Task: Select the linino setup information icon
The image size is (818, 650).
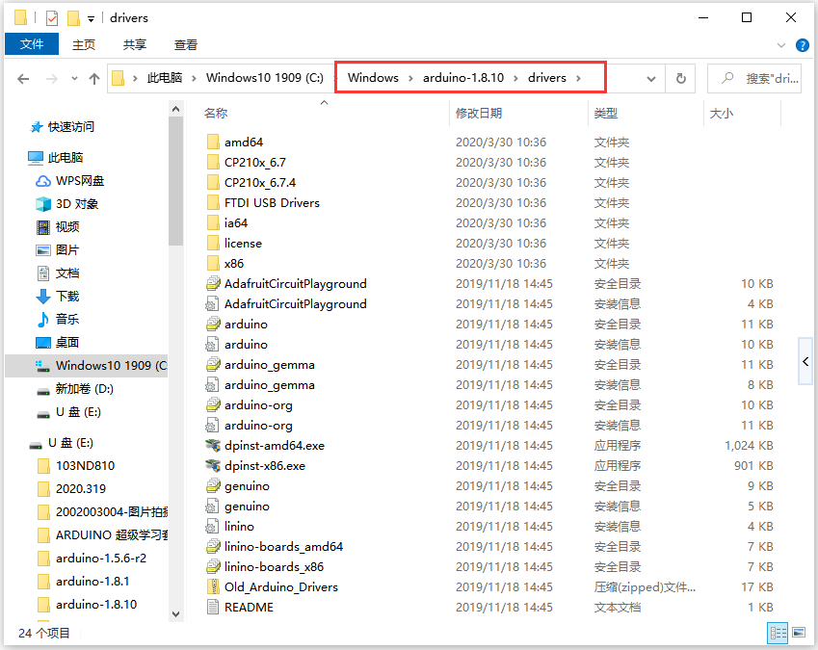Action: [212, 527]
